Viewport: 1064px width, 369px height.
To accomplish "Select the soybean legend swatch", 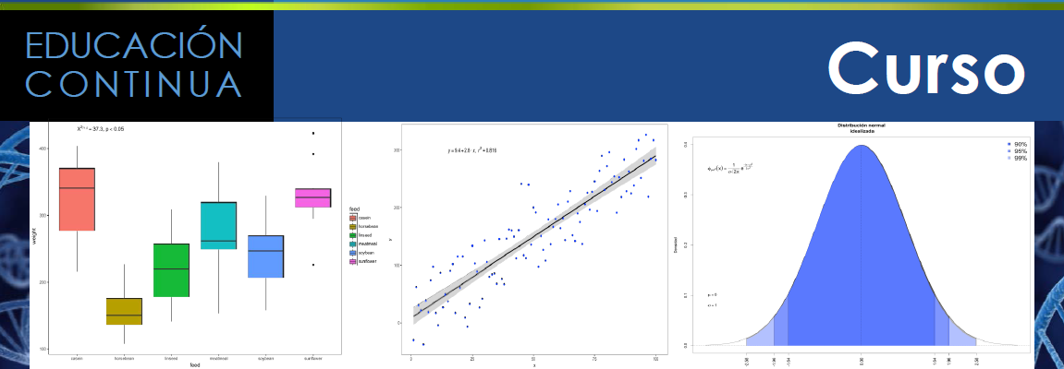I will pyautogui.click(x=352, y=253).
